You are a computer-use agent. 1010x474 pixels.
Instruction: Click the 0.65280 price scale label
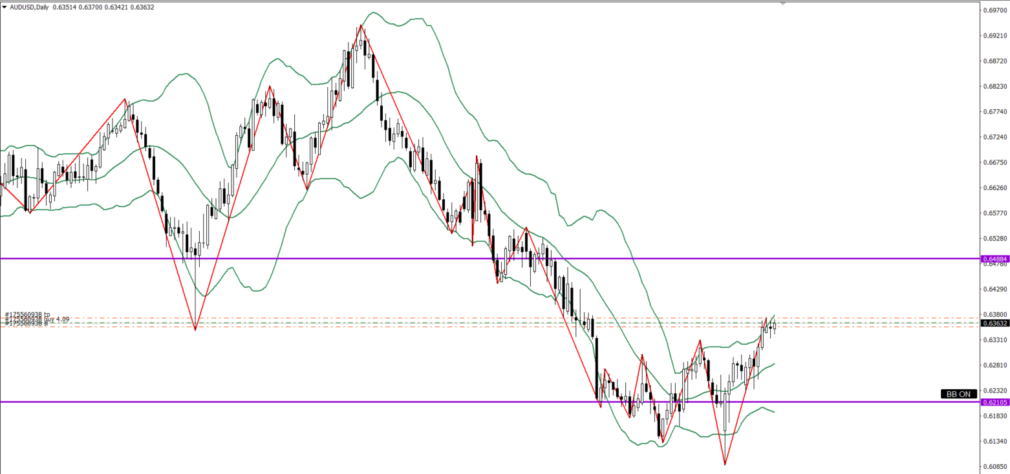click(x=994, y=238)
